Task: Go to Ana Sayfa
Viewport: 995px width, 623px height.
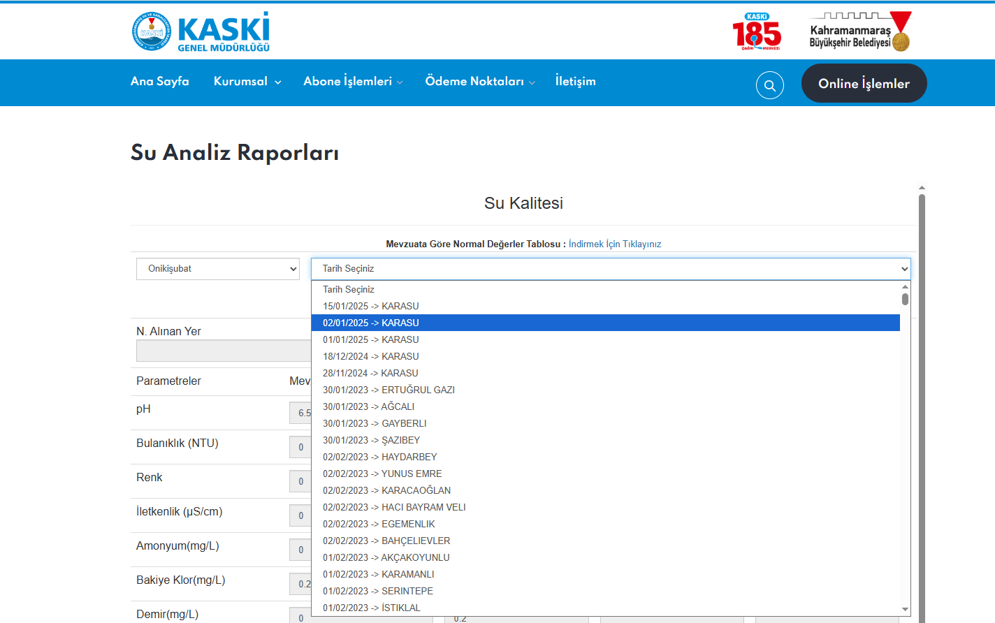Action: coord(159,82)
